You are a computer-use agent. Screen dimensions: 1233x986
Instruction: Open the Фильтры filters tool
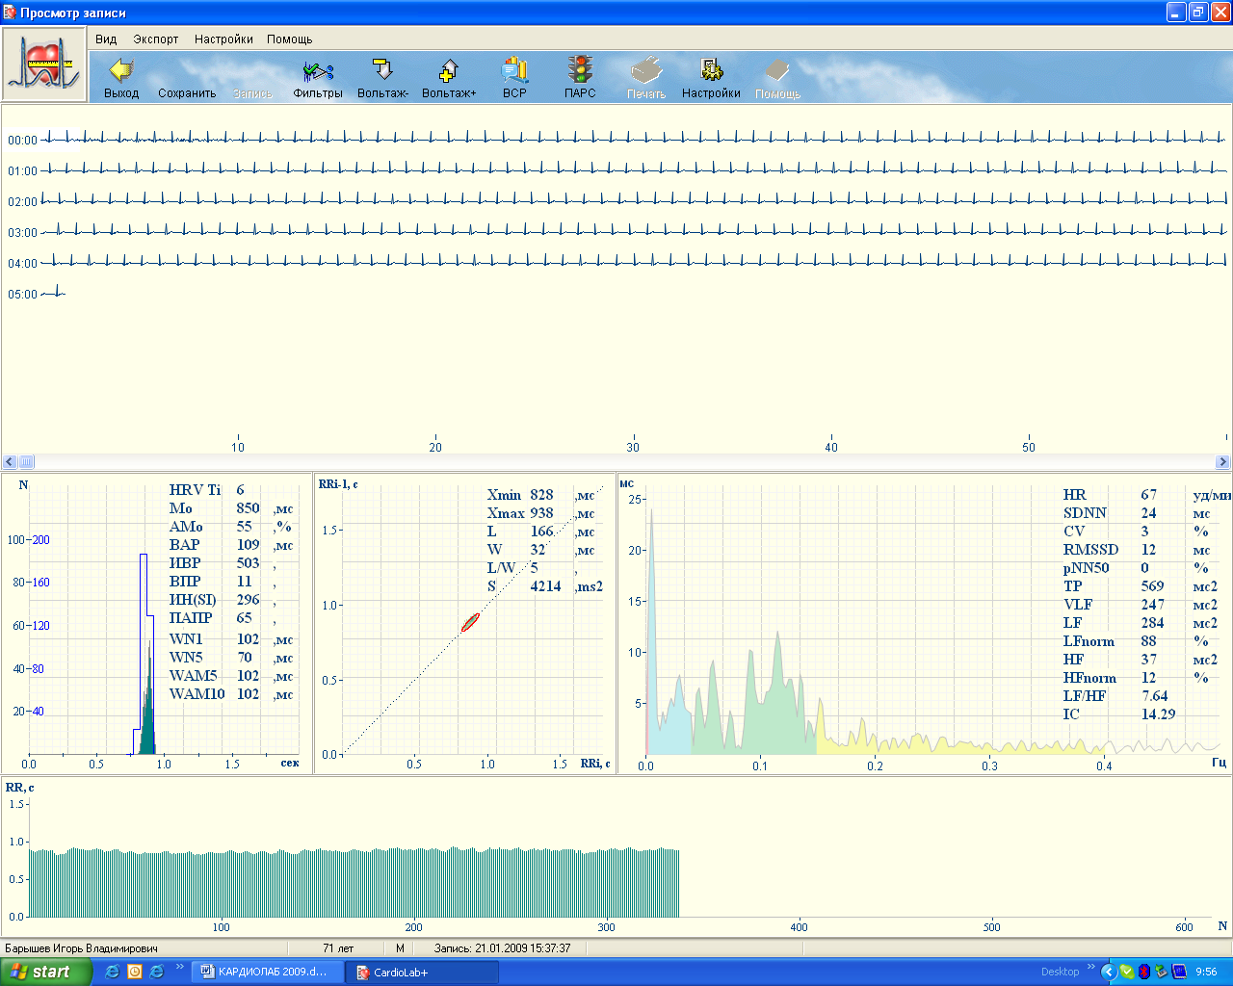pyautogui.click(x=318, y=71)
